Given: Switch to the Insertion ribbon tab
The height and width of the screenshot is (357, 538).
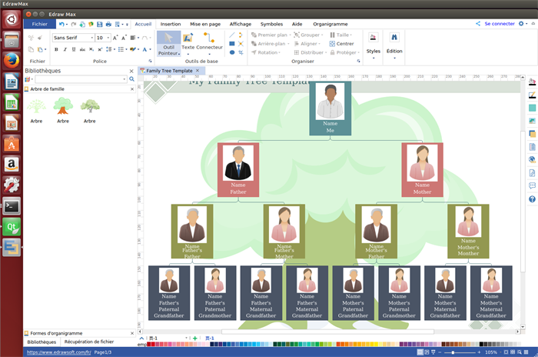Looking at the screenshot, I should tap(171, 24).
